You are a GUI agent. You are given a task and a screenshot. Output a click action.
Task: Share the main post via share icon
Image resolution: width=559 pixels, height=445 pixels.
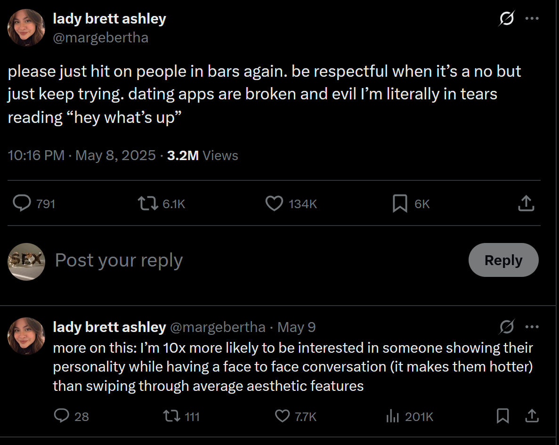526,203
